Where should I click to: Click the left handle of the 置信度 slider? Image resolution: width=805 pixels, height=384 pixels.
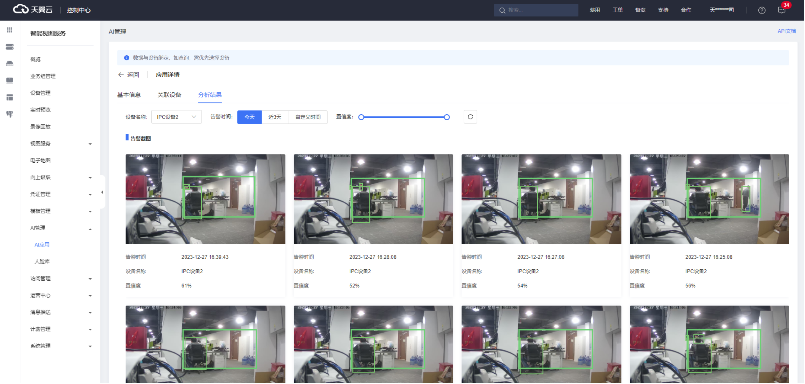coord(362,117)
